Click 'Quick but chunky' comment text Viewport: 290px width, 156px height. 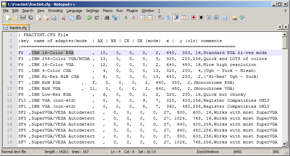coord(225,94)
